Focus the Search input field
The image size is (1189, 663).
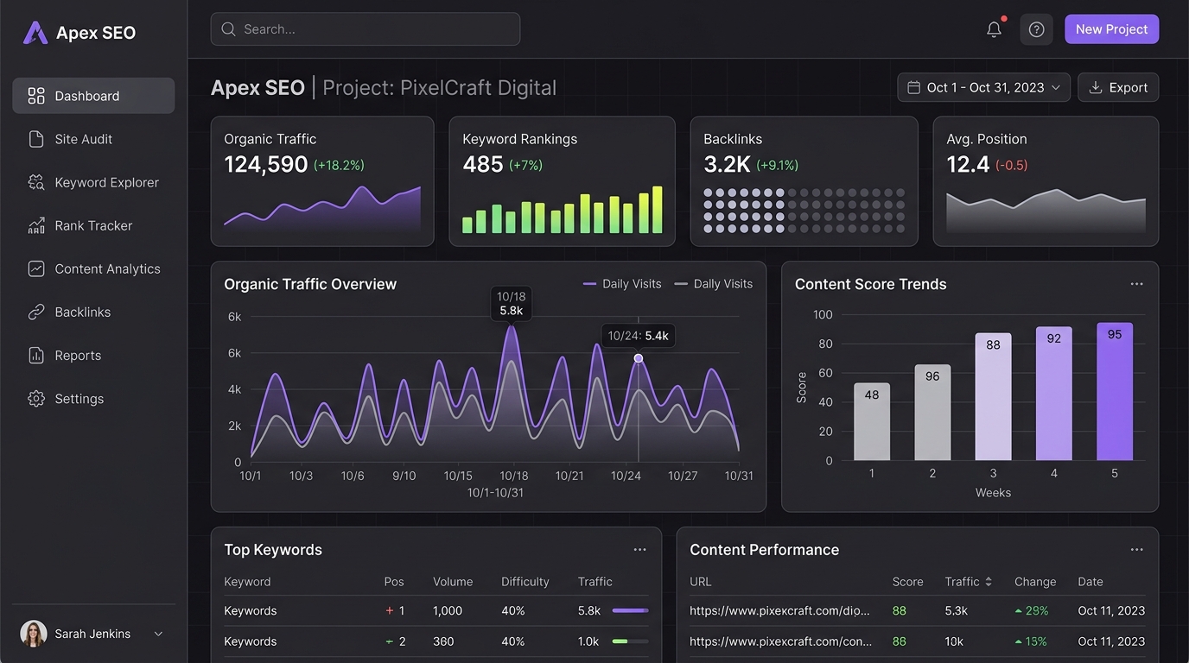click(366, 29)
